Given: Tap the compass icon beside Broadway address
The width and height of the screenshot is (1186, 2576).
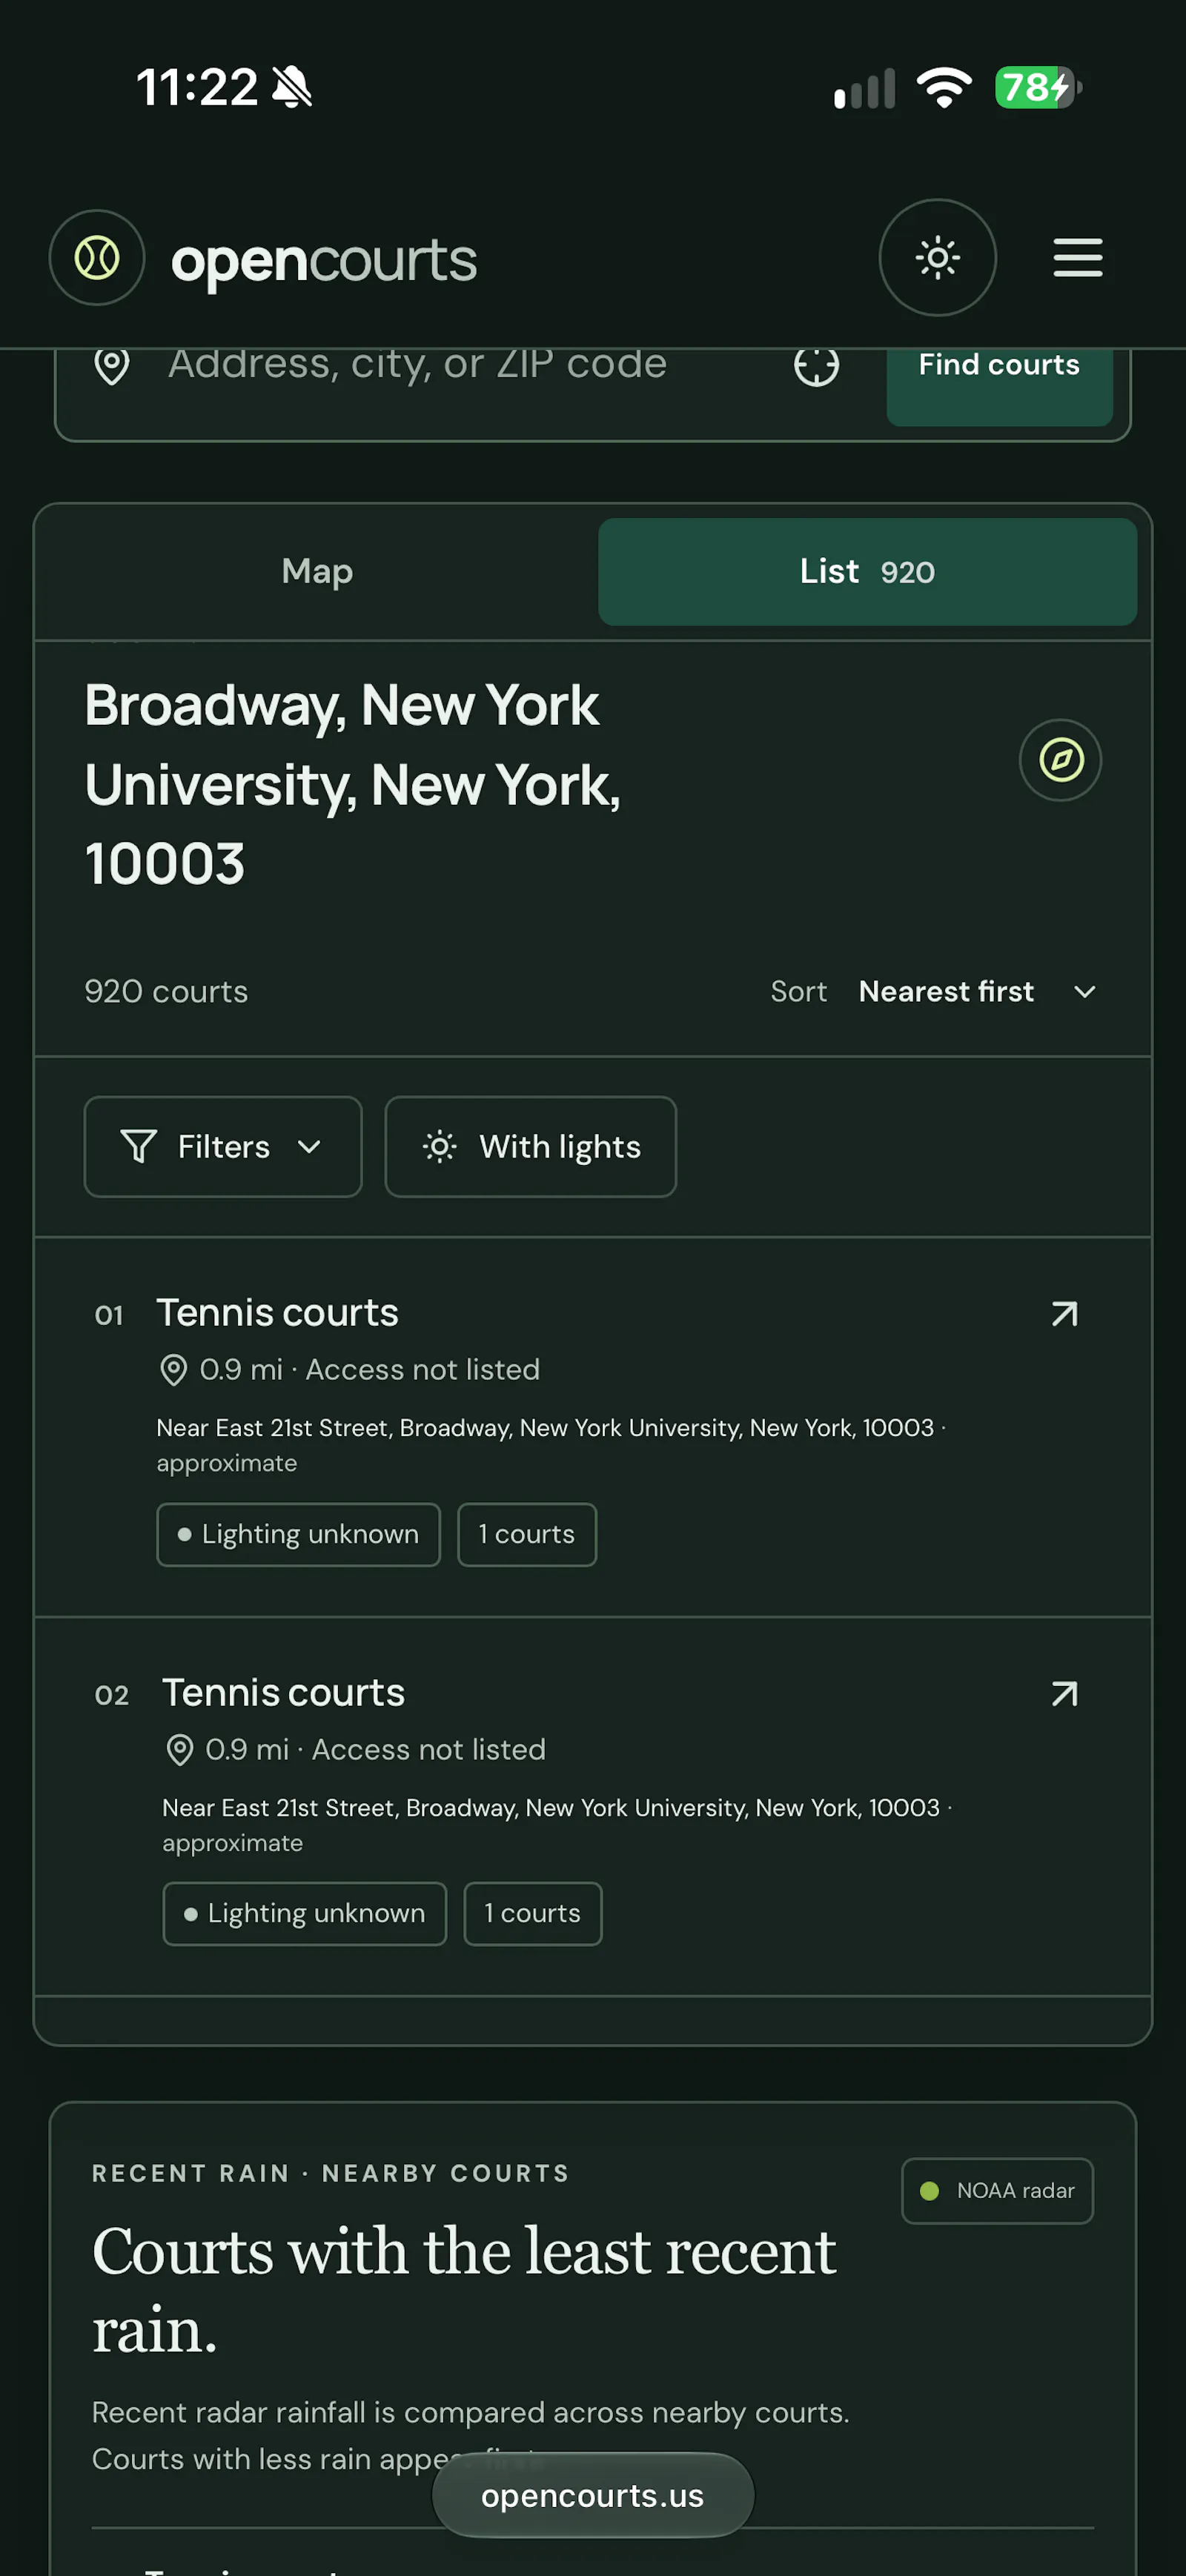Looking at the screenshot, I should click(x=1060, y=760).
